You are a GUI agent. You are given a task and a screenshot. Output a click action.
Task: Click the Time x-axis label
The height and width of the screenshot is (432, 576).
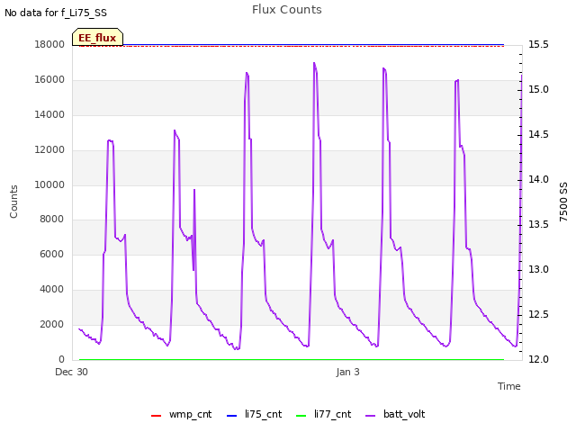tap(509, 386)
